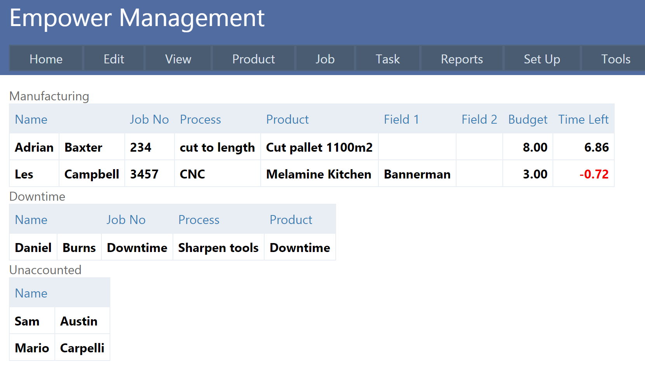645x378 pixels.
Task: Open the Product menu
Action: 253,59
